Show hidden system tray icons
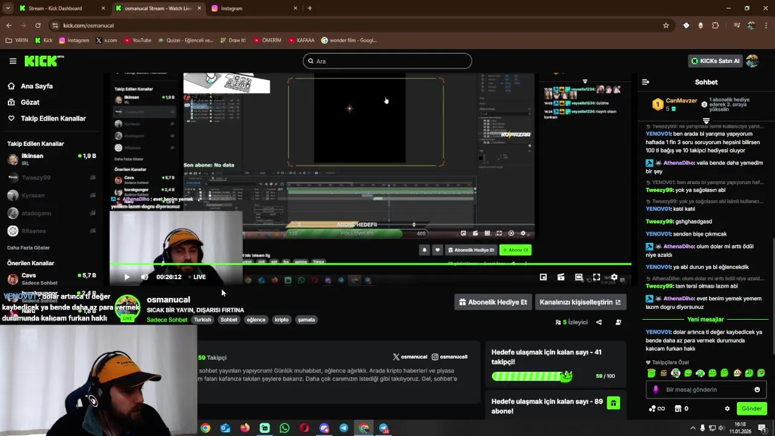Image resolution: width=775 pixels, height=436 pixels. pyautogui.click(x=693, y=428)
